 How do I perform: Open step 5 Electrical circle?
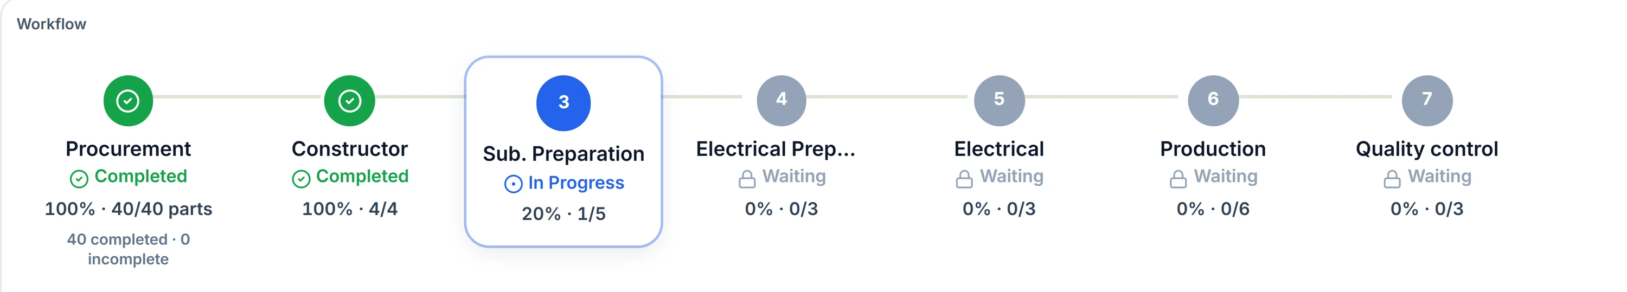[999, 100]
